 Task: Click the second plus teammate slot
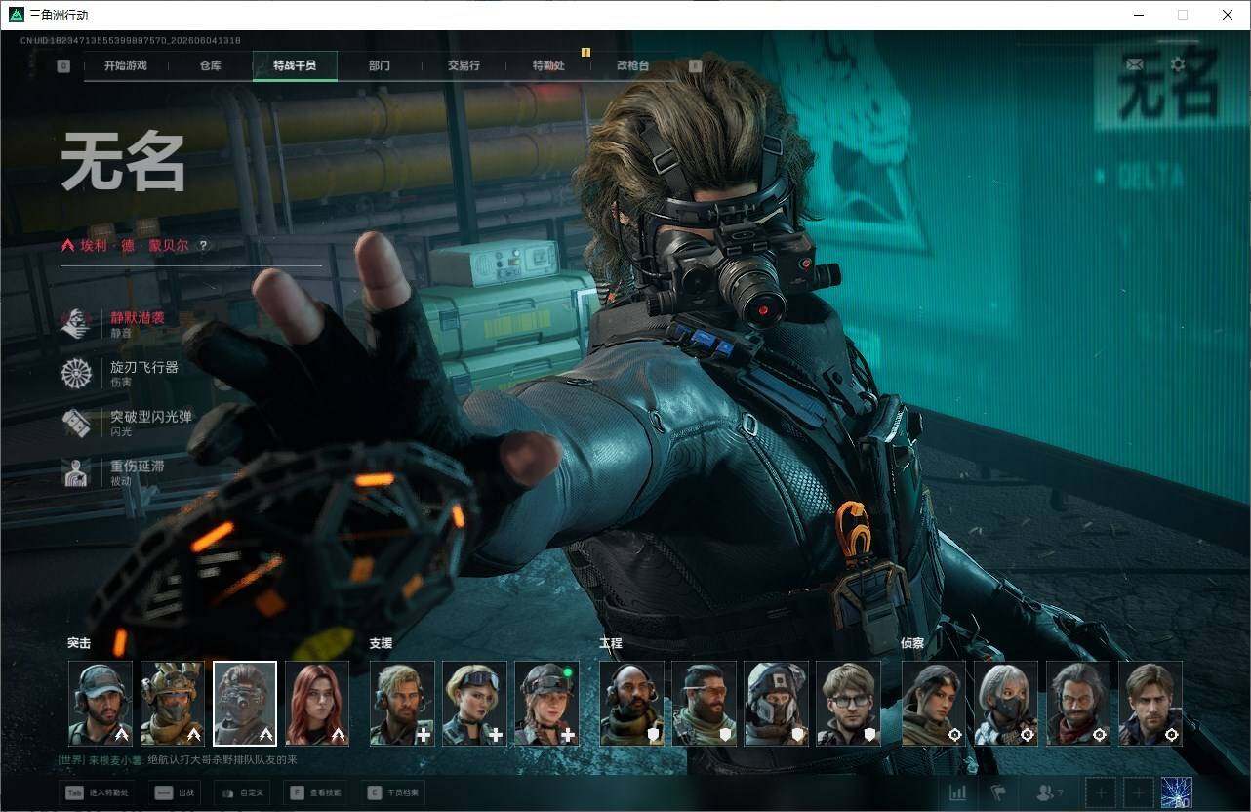(x=1138, y=792)
